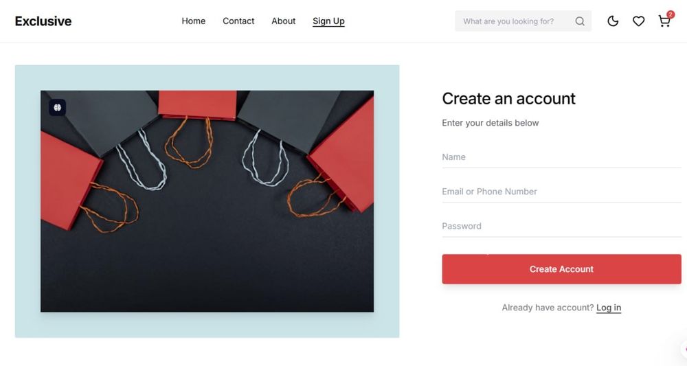687x366 pixels.
Task: Open the wishlist heart icon
Action: (638, 21)
